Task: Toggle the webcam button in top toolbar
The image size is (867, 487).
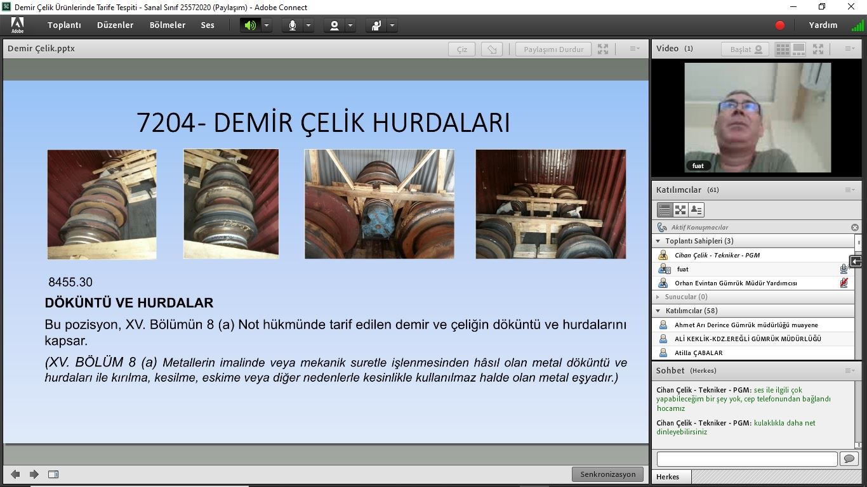Action: pyautogui.click(x=334, y=25)
